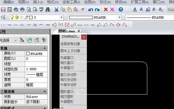Image resolution: width=174 pixels, height=109 pixels.
Task: Click the thick dark line icon in third toolbar
Action: (x=48, y=25)
